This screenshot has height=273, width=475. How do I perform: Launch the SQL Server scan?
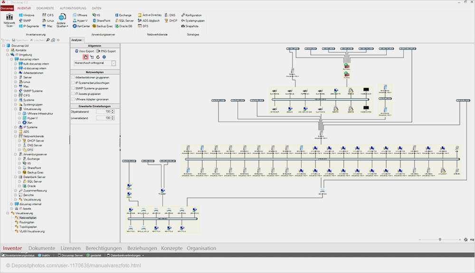(x=125, y=21)
